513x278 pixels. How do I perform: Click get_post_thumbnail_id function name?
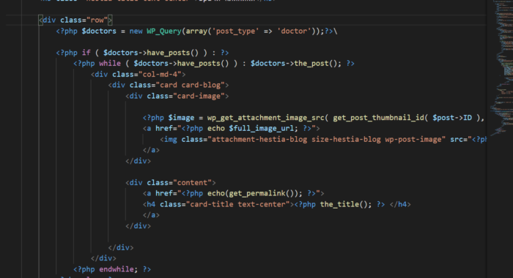pos(379,118)
